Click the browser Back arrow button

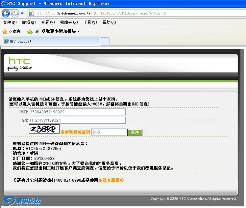[6, 13]
